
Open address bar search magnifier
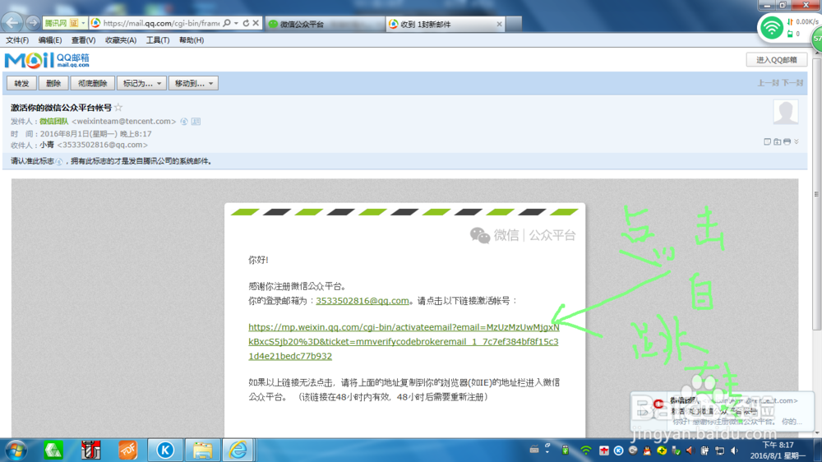click(227, 23)
